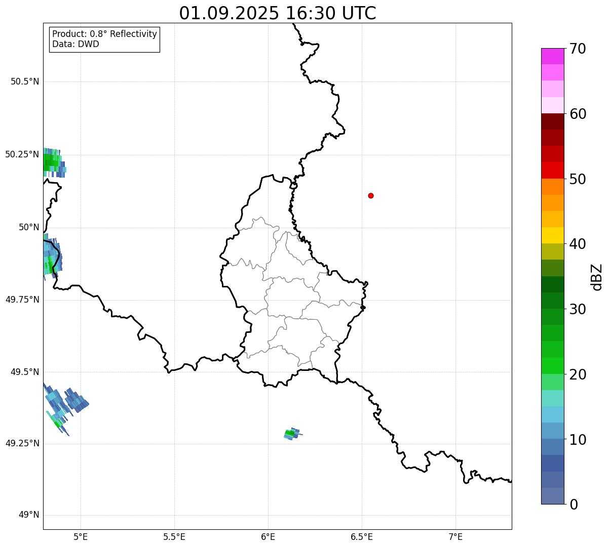Click the "Data: DWD" text
Screen dimensions: 609x547
pos(75,44)
